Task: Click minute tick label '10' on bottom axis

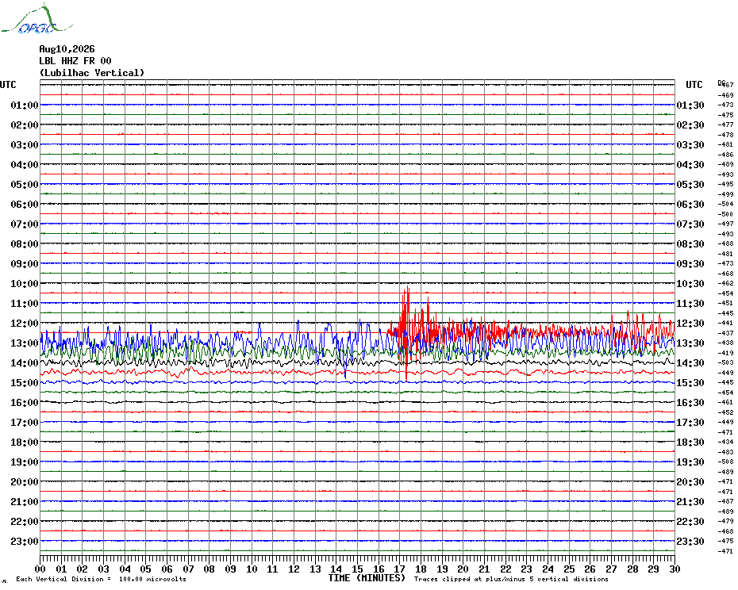Action: [x=252, y=569]
